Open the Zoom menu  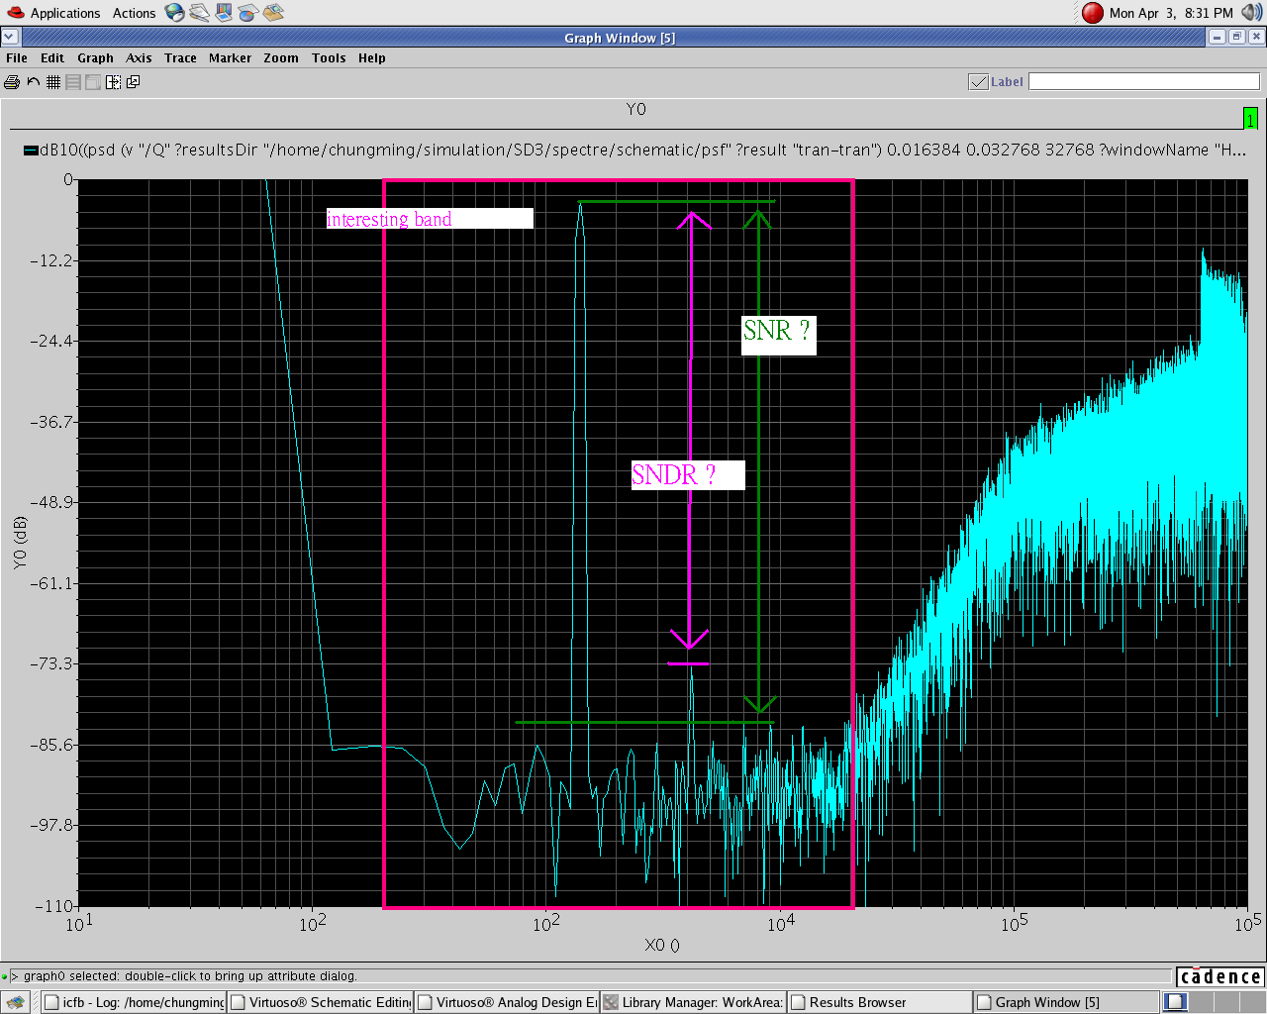tap(281, 58)
